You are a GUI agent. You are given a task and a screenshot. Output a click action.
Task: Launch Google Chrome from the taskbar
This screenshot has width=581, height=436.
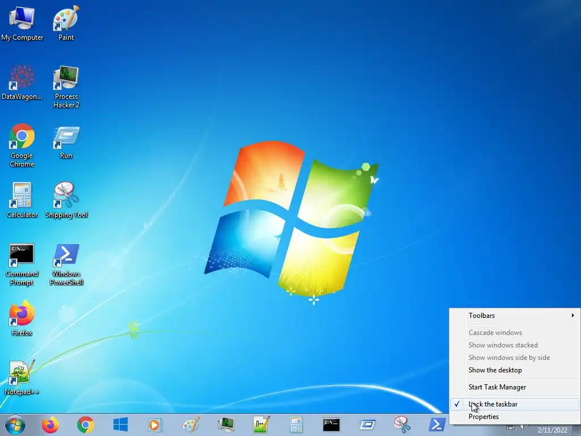pyautogui.click(x=86, y=425)
